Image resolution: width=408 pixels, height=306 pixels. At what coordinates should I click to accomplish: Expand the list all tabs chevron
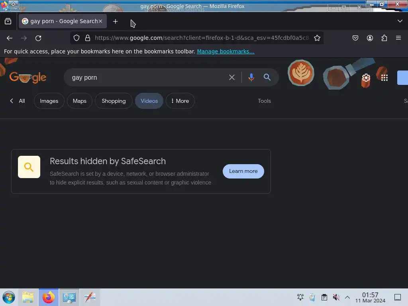click(400, 21)
